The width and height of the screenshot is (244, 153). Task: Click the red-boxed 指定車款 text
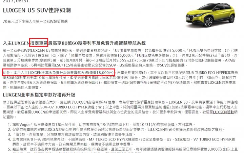click(39, 42)
